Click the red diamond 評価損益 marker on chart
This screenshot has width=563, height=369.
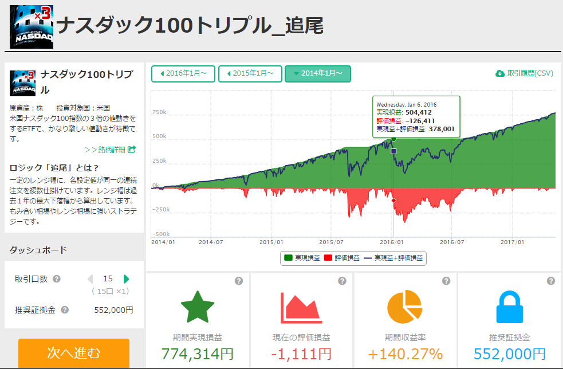(x=393, y=201)
